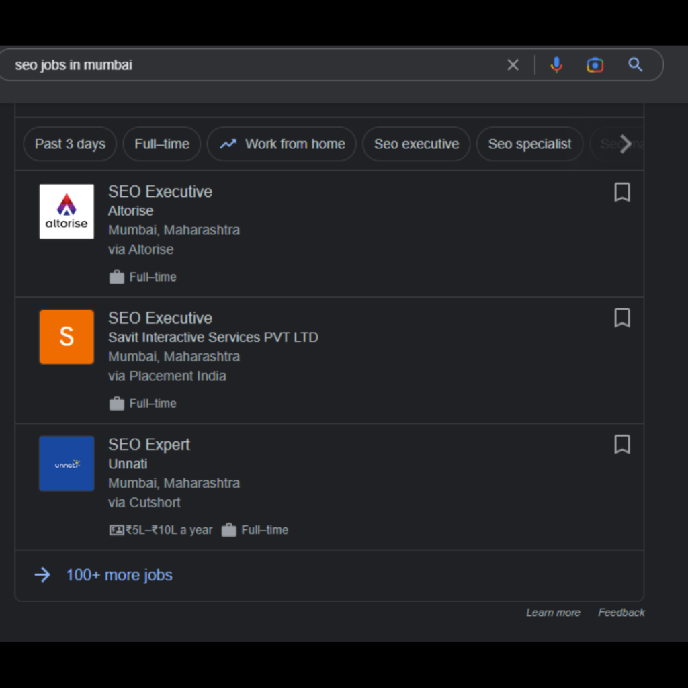Open the '100+ more jobs' link
Viewport: 688px width, 688px height.
click(x=120, y=575)
